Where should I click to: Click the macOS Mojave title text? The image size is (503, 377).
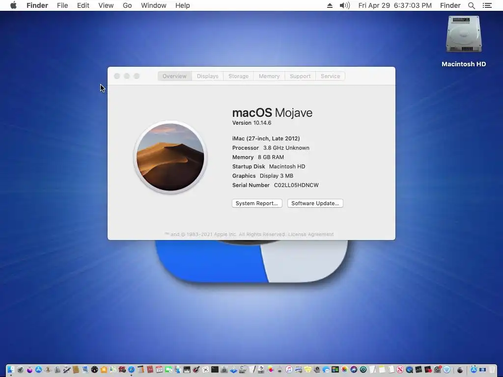tap(272, 112)
